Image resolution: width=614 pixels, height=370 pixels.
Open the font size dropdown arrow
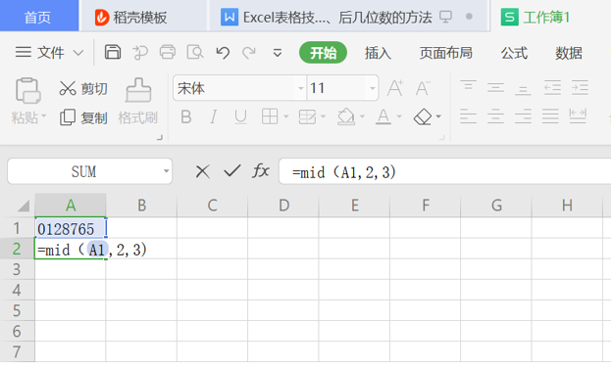point(373,88)
